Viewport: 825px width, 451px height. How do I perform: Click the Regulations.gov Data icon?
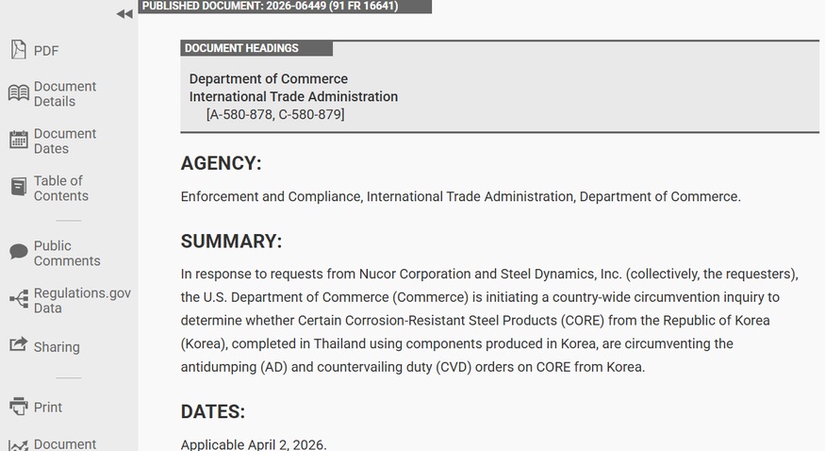point(18,300)
